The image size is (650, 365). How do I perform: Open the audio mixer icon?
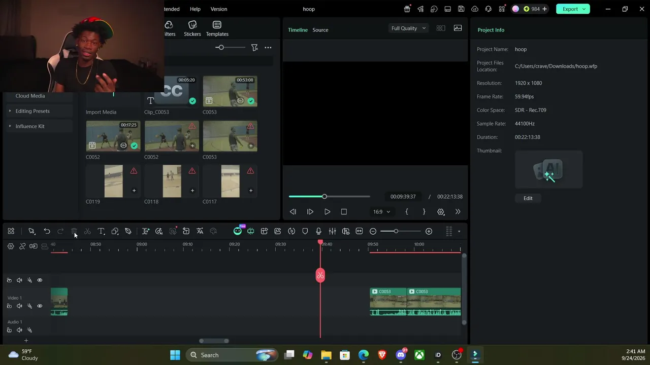pyautogui.click(x=332, y=231)
